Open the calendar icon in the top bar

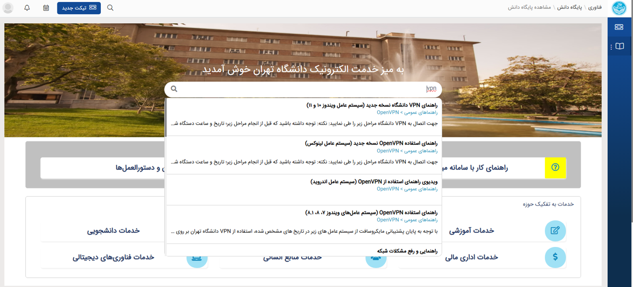pyautogui.click(x=46, y=8)
